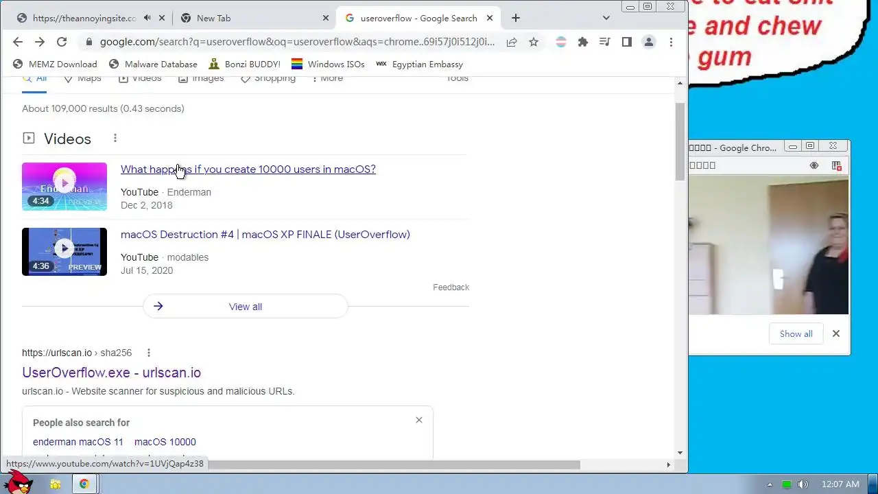This screenshot has height=494, width=878.
Task: Click the Chrome taskbar icon
Action: [84, 484]
